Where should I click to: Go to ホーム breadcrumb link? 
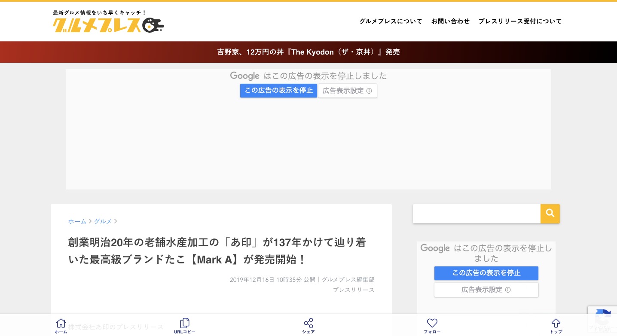click(77, 221)
